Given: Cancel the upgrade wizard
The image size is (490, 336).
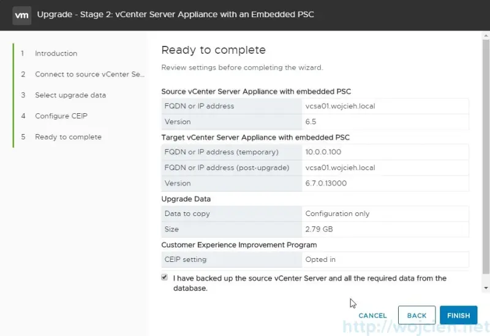Looking at the screenshot, I should tap(372, 316).
